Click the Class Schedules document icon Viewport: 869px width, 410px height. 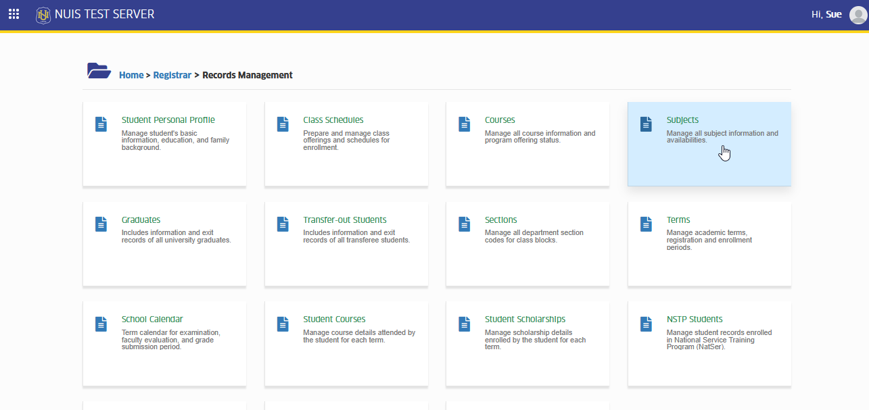(283, 124)
